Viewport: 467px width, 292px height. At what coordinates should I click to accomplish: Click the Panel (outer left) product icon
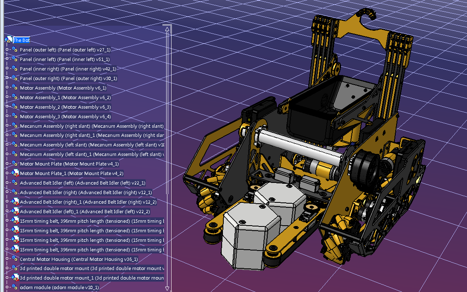pyautogui.click(x=15, y=49)
